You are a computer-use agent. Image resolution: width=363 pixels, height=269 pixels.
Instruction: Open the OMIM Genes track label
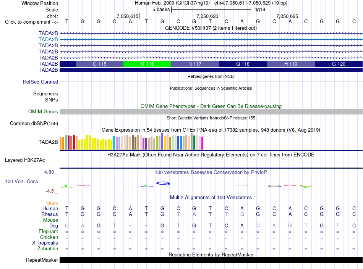[43, 112]
